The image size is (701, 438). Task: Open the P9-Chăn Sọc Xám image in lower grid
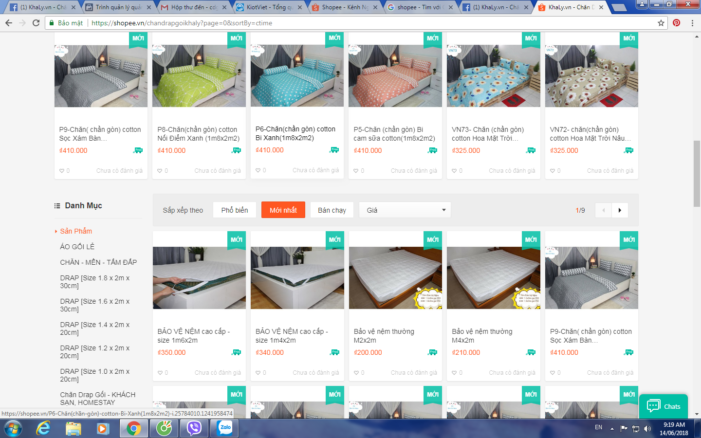pos(591,278)
